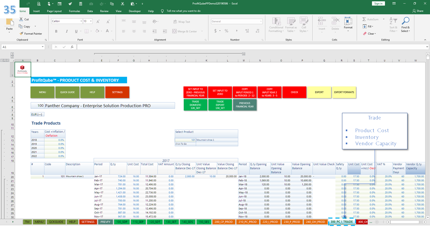Screen dimensions: 430x241
Task: Open the Page Layout ribbon tab
Action: click(x=54, y=11)
